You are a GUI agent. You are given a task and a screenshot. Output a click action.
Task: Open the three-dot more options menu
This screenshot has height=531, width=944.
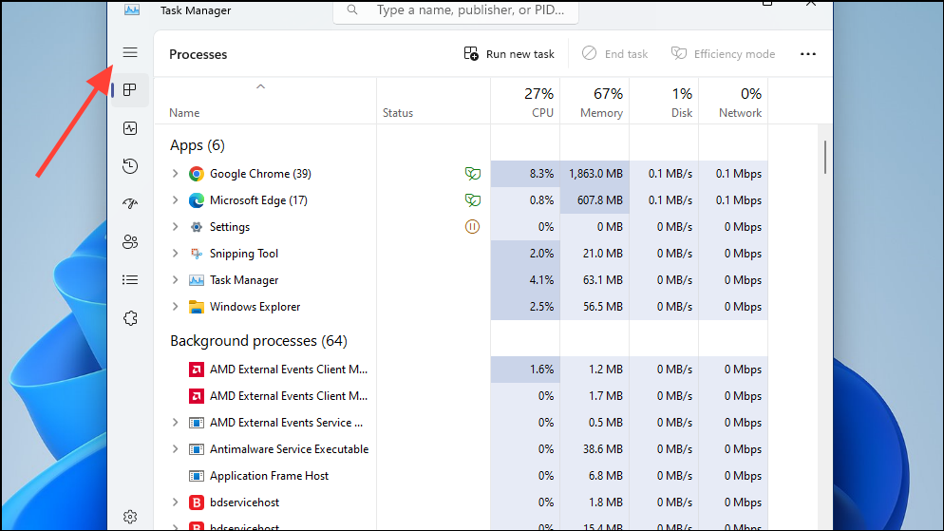pos(808,54)
